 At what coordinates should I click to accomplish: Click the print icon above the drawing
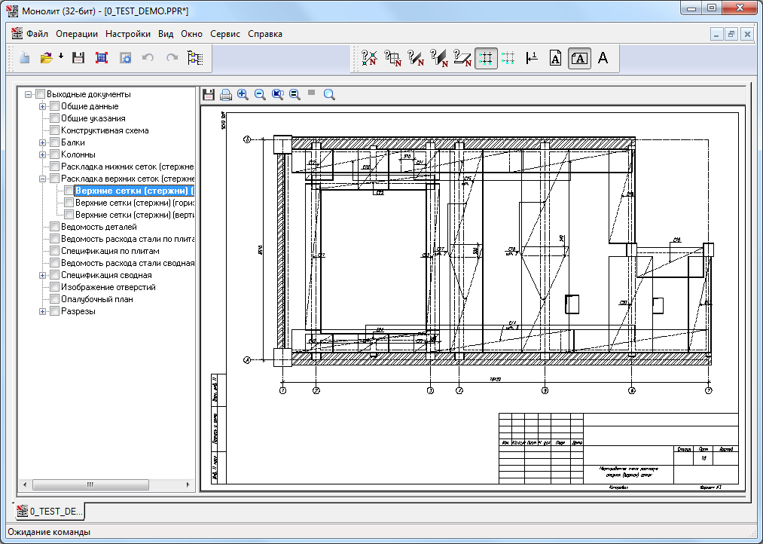coord(225,94)
